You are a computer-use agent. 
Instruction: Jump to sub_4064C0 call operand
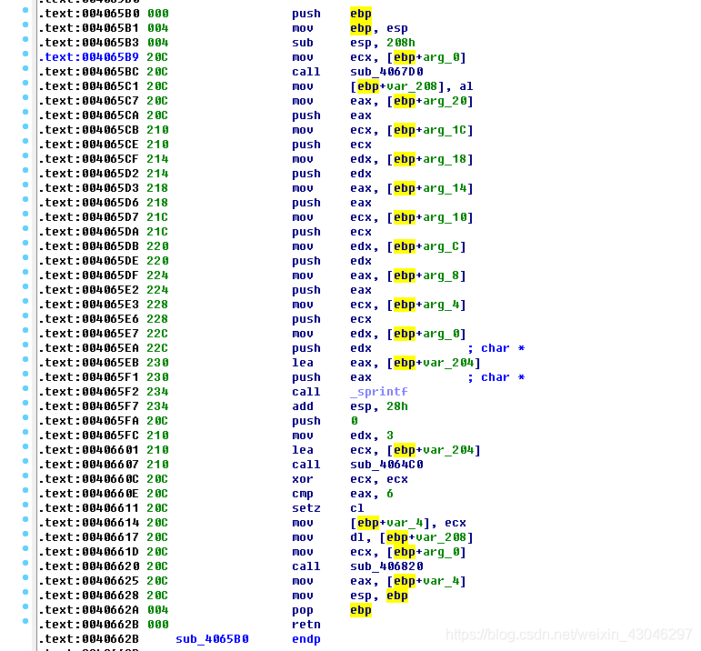click(386, 465)
